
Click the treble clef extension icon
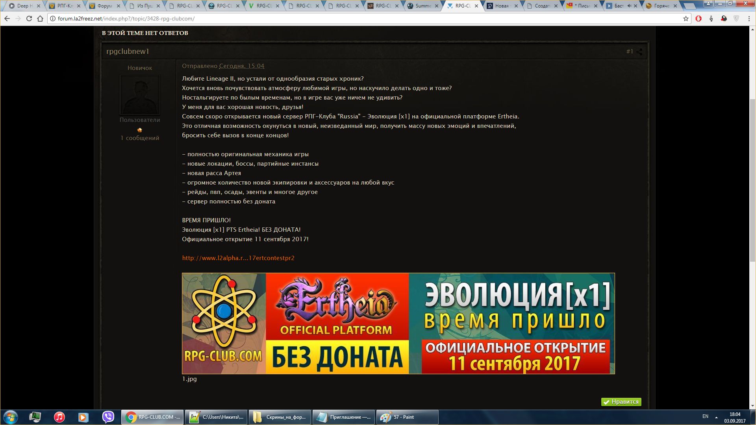point(711,18)
